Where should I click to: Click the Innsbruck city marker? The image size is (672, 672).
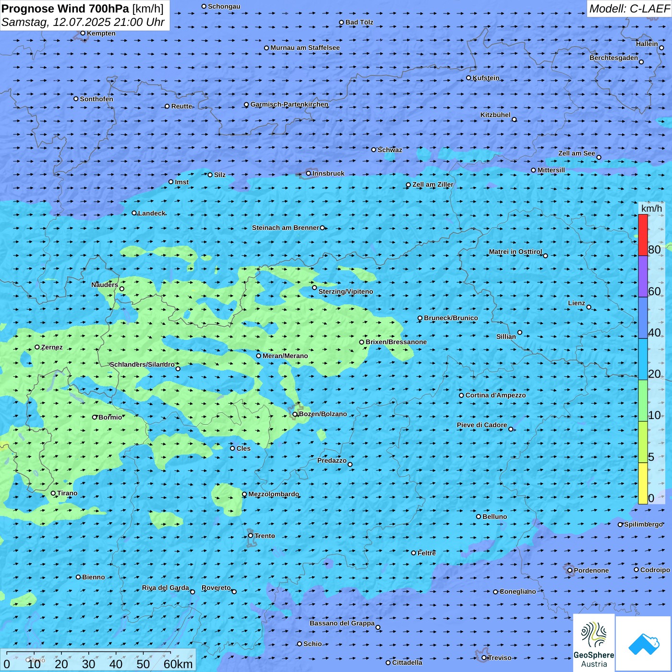(309, 173)
